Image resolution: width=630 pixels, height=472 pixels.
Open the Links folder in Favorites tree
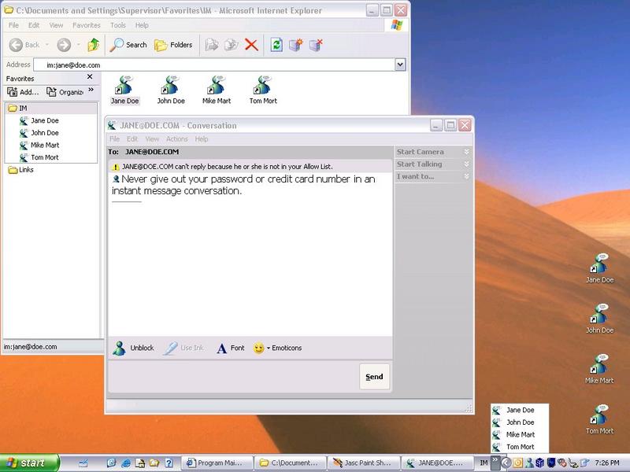(x=21, y=170)
